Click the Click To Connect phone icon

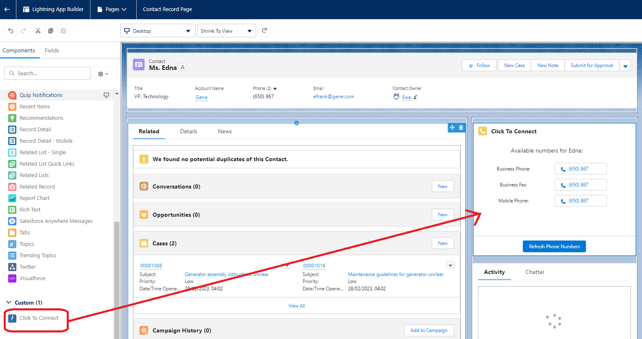coord(483,131)
